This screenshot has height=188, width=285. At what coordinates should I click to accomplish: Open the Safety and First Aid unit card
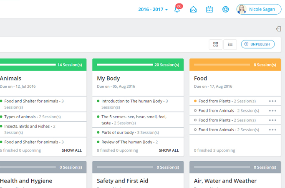pos(122,181)
